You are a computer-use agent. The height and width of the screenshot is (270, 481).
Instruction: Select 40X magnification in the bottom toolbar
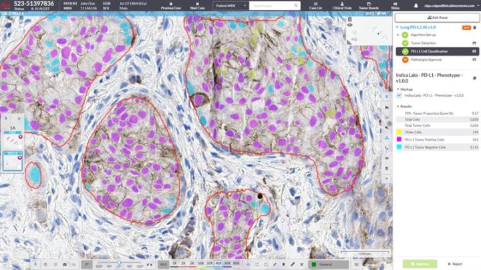click(218, 264)
